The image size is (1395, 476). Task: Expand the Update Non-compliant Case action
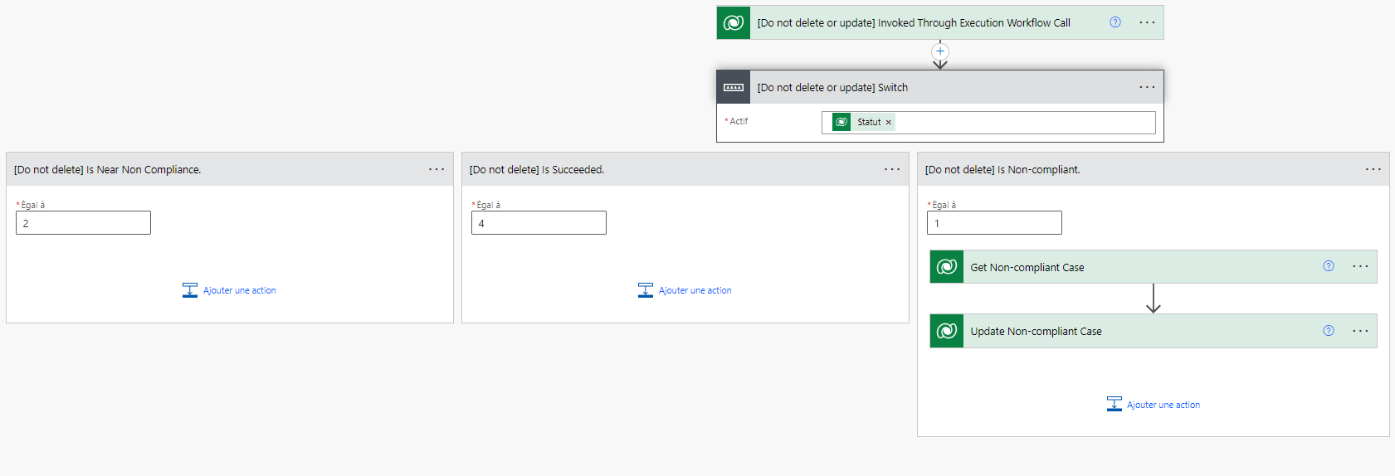click(x=1154, y=331)
